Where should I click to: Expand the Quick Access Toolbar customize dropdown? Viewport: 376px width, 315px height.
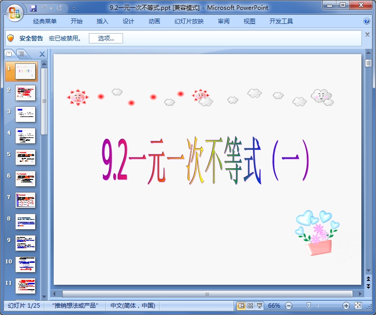pos(74,8)
